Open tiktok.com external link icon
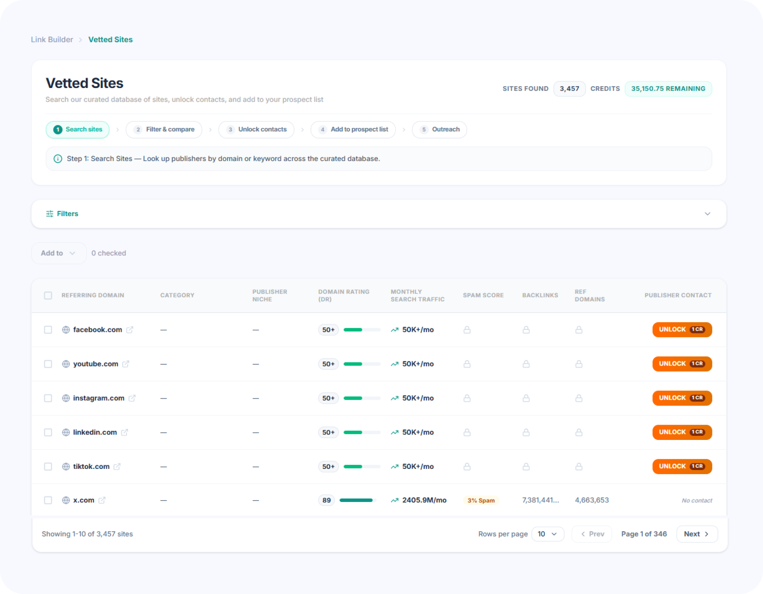763x594 pixels. coord(117,466)
